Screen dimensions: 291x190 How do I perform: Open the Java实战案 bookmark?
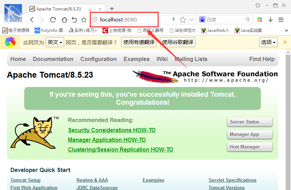pyautogui.click(x=248, y=30)
